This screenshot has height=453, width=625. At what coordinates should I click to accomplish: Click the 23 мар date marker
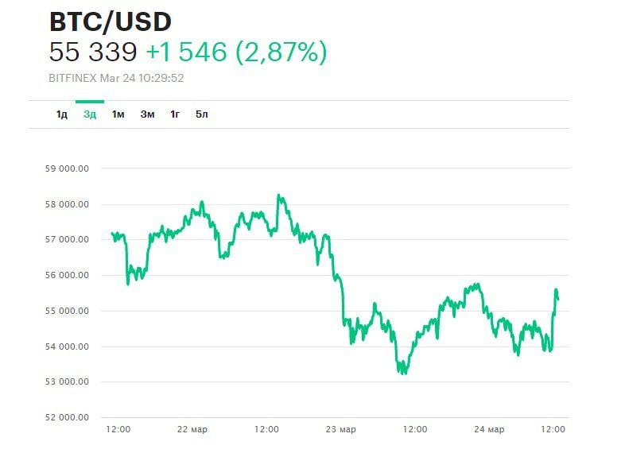click(x=341, y=429)
